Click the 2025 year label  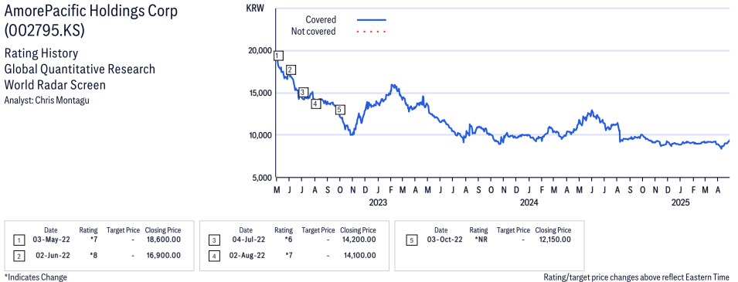pos(680,203)
